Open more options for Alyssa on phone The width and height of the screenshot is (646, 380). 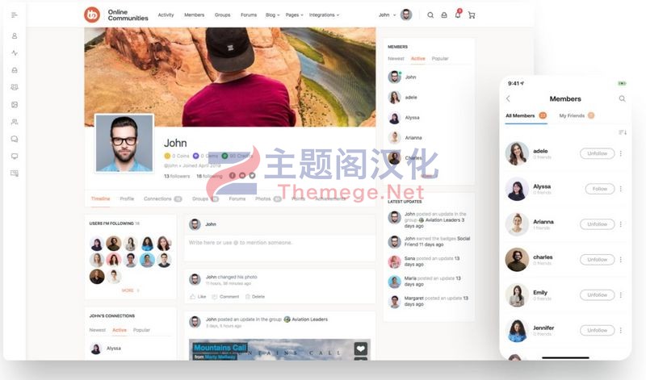tap(620, 189)
